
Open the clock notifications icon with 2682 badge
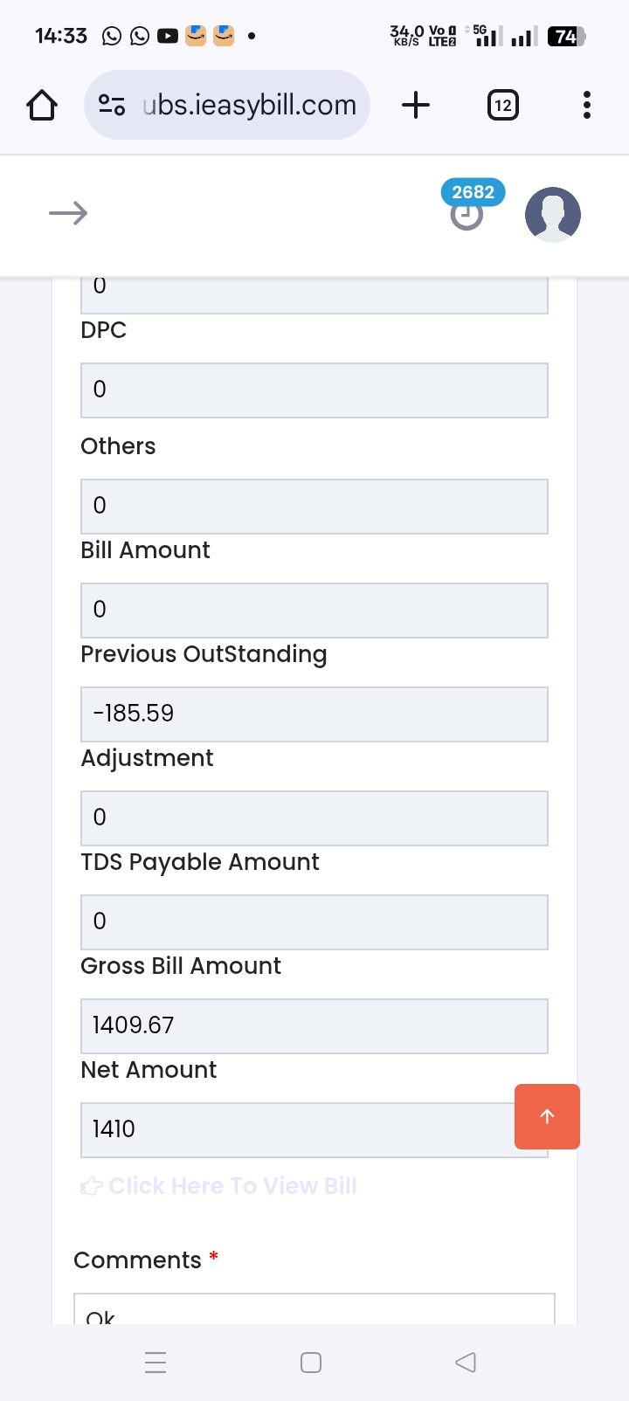click(467, 214)
